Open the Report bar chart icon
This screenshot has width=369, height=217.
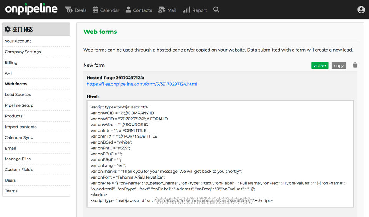(x=186, y=10)
